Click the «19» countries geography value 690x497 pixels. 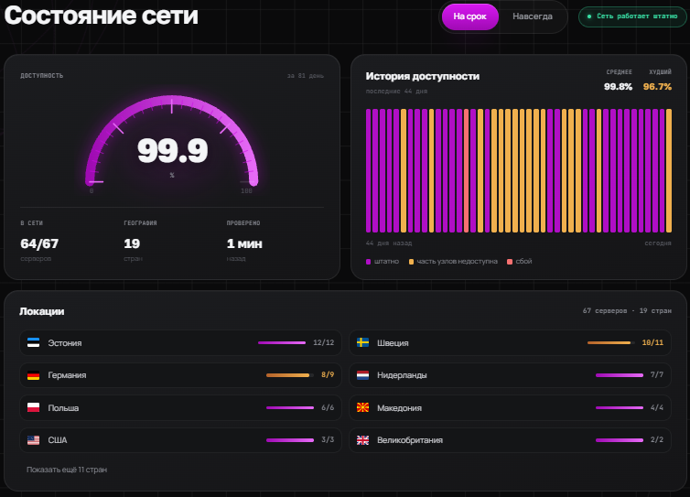[132, 243]
